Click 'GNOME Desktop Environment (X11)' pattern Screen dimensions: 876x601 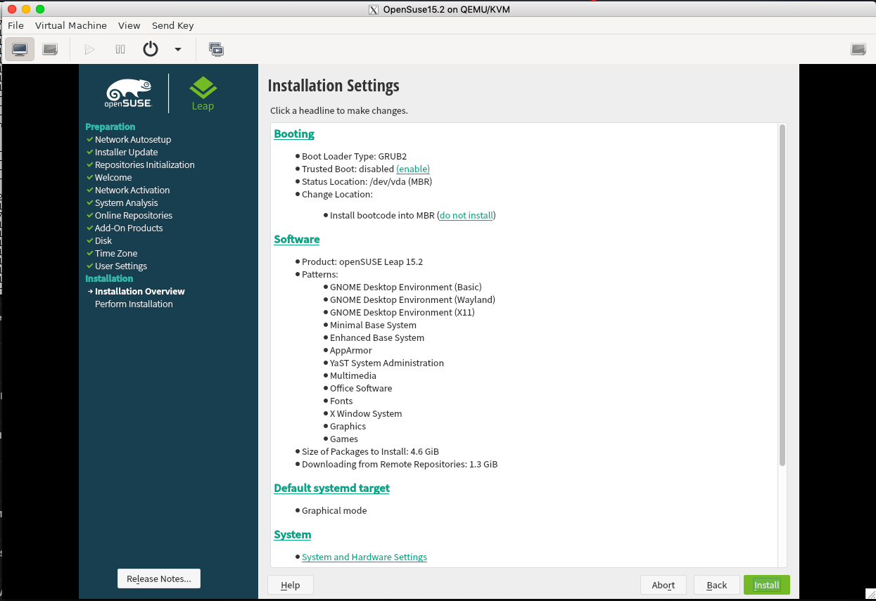point(402,312)
